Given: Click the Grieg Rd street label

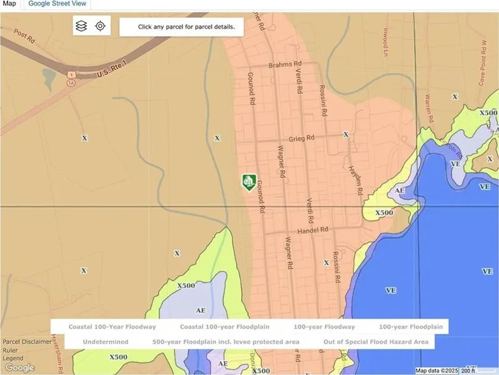Looking at the screenshot, I should coord(301,138).
